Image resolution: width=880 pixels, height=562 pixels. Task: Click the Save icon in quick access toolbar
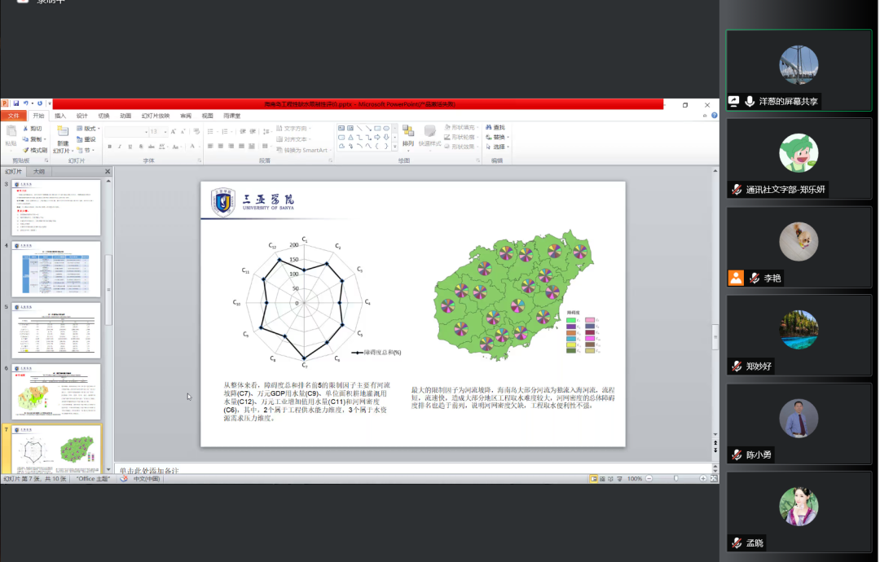pyautogui.click(x=16, y=103)
